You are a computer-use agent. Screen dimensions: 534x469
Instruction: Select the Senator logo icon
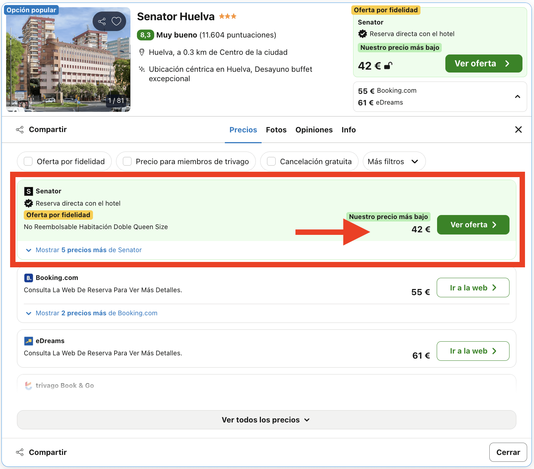pyautogui.click(x=28, y=191)
